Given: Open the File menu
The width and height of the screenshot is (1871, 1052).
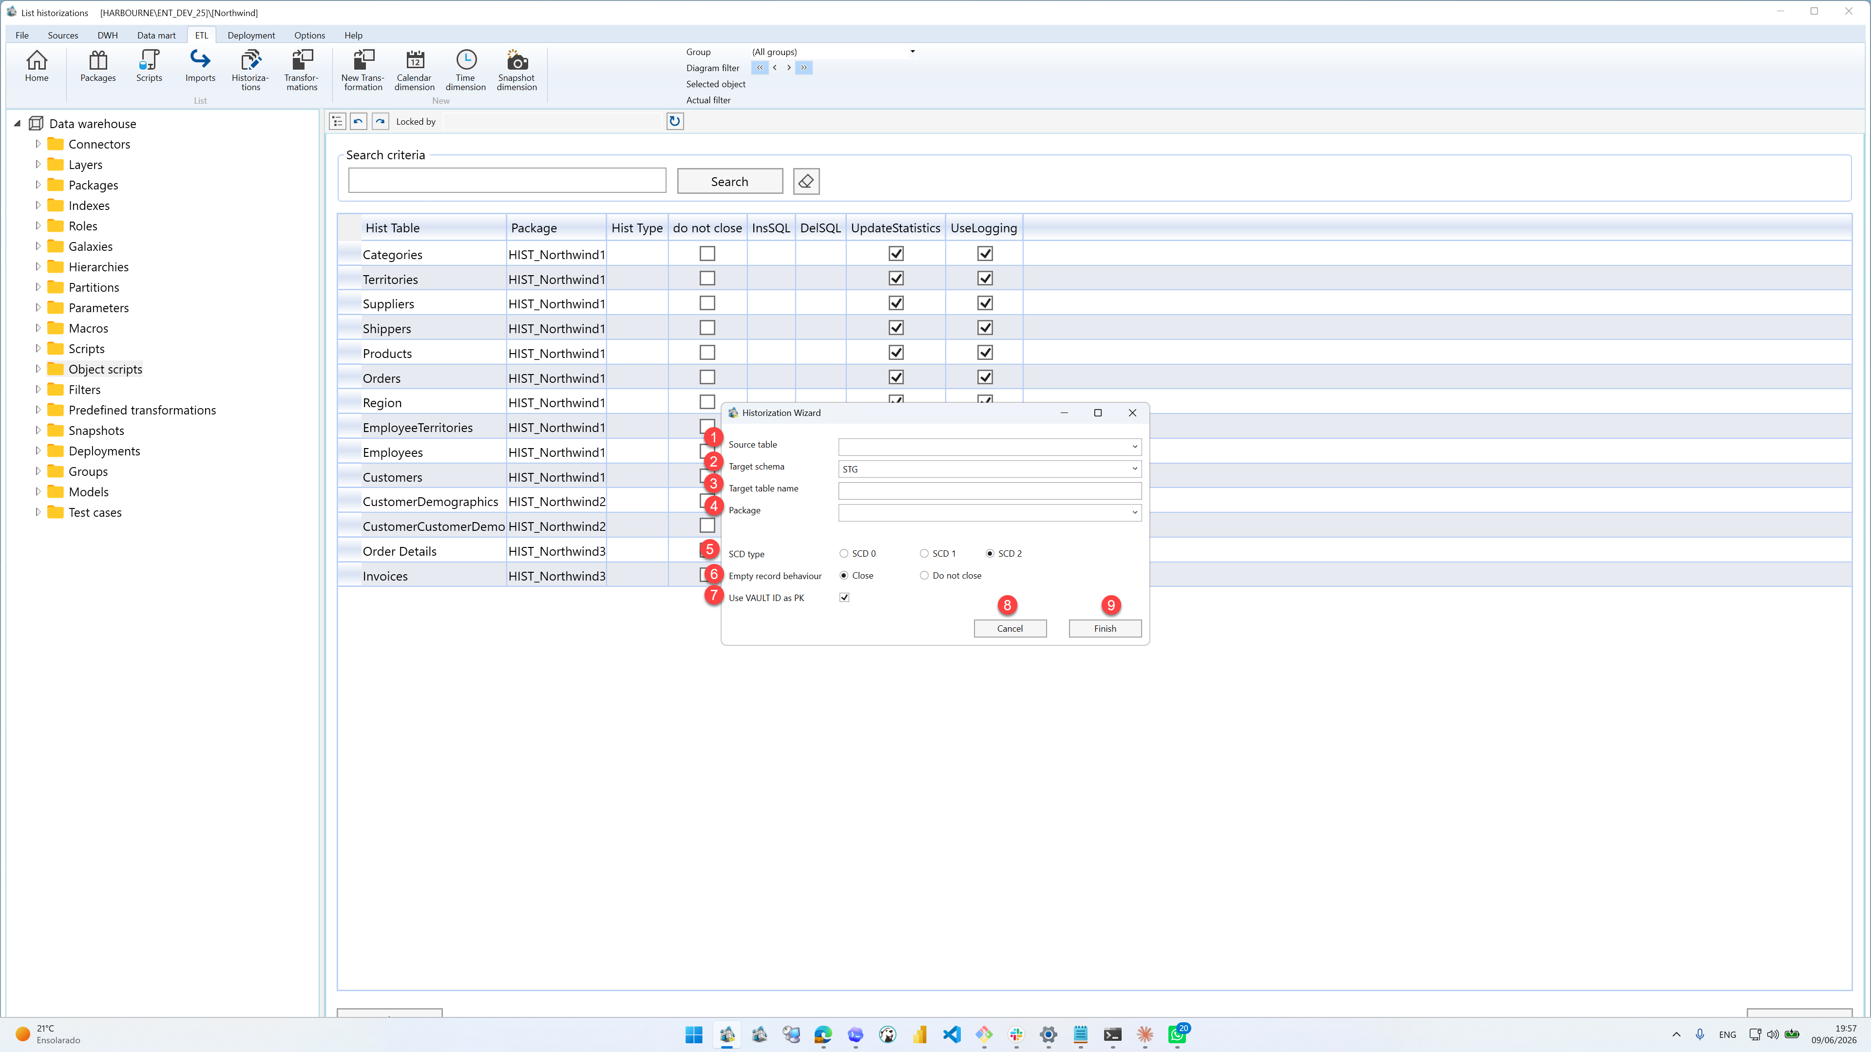Looking at the screenshot, I should pos(22,35).
